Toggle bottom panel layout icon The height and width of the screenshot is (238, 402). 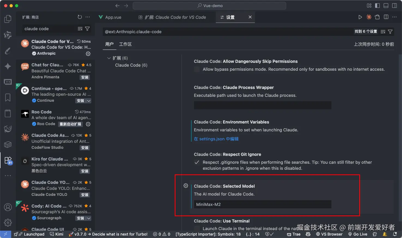[x=386, y=6]
